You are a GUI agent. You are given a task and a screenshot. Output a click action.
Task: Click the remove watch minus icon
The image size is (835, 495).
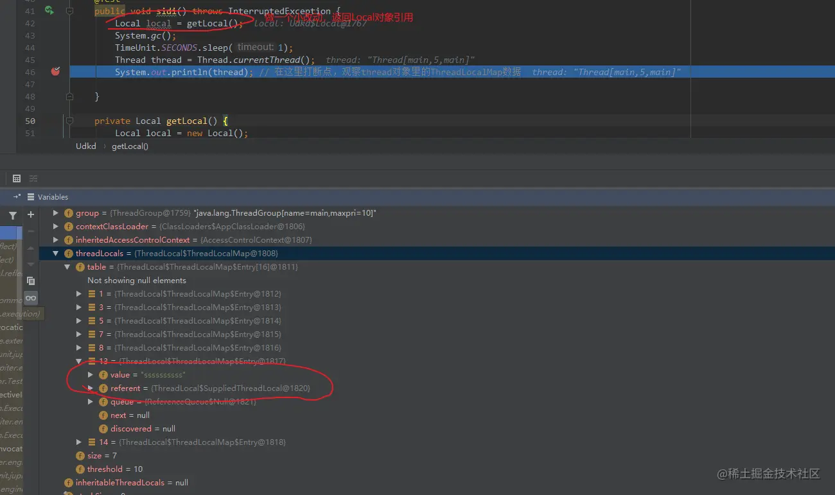click(x=30, y=231)
